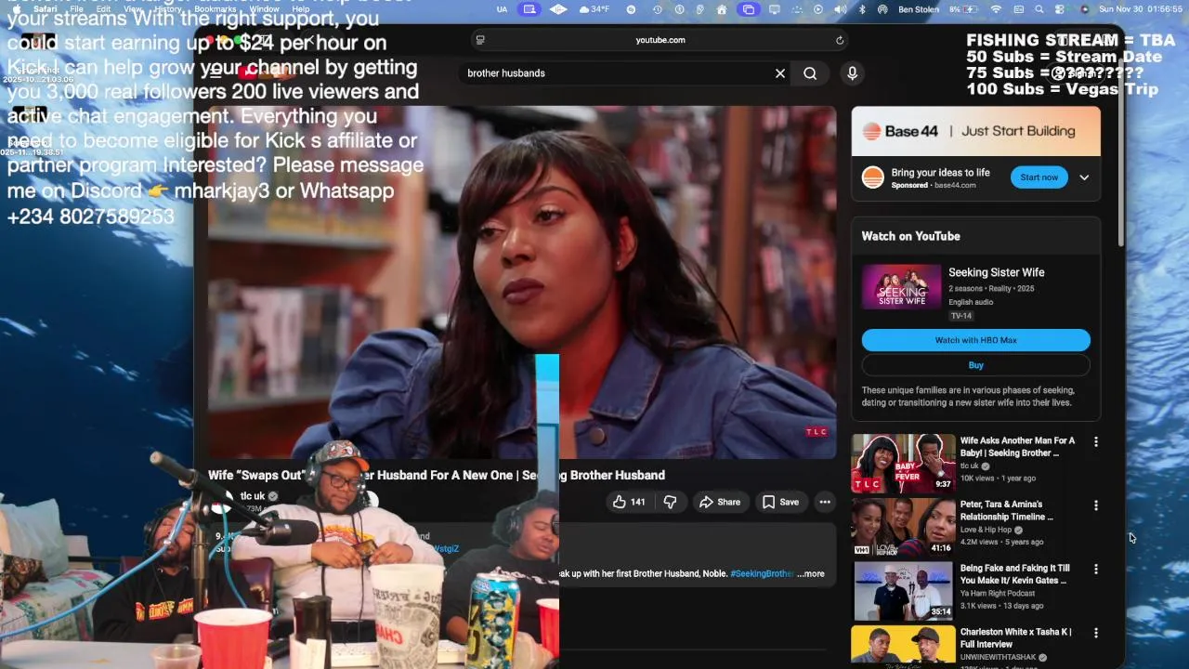Open the Peter, Tara & Amina's title
This screenshot has width=1189, height=669.
click(1007, 510)
